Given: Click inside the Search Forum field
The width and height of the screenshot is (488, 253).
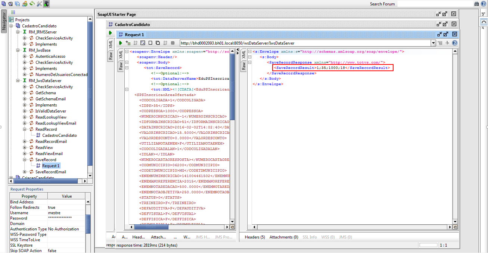Looking at the screenshot, I should pyautogui.click(x=435, y=4).
